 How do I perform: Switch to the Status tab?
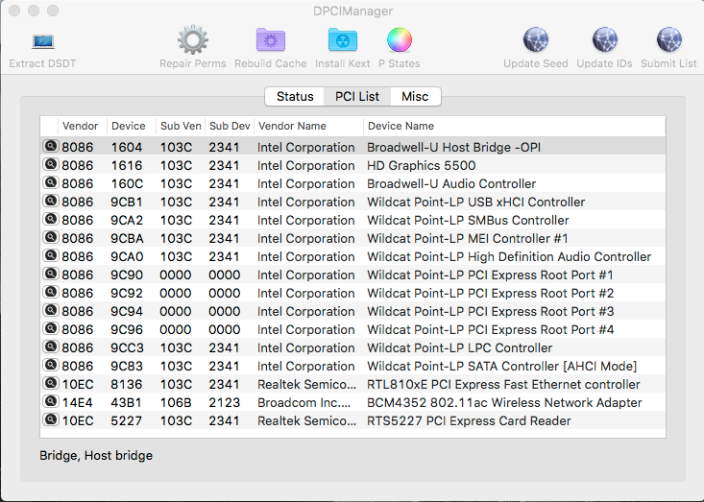(295, 96)
